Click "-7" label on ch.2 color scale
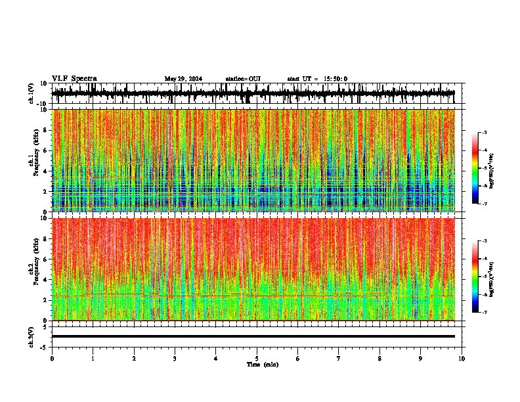The width and height of the screenshot is (520, 402). [485, 312]
